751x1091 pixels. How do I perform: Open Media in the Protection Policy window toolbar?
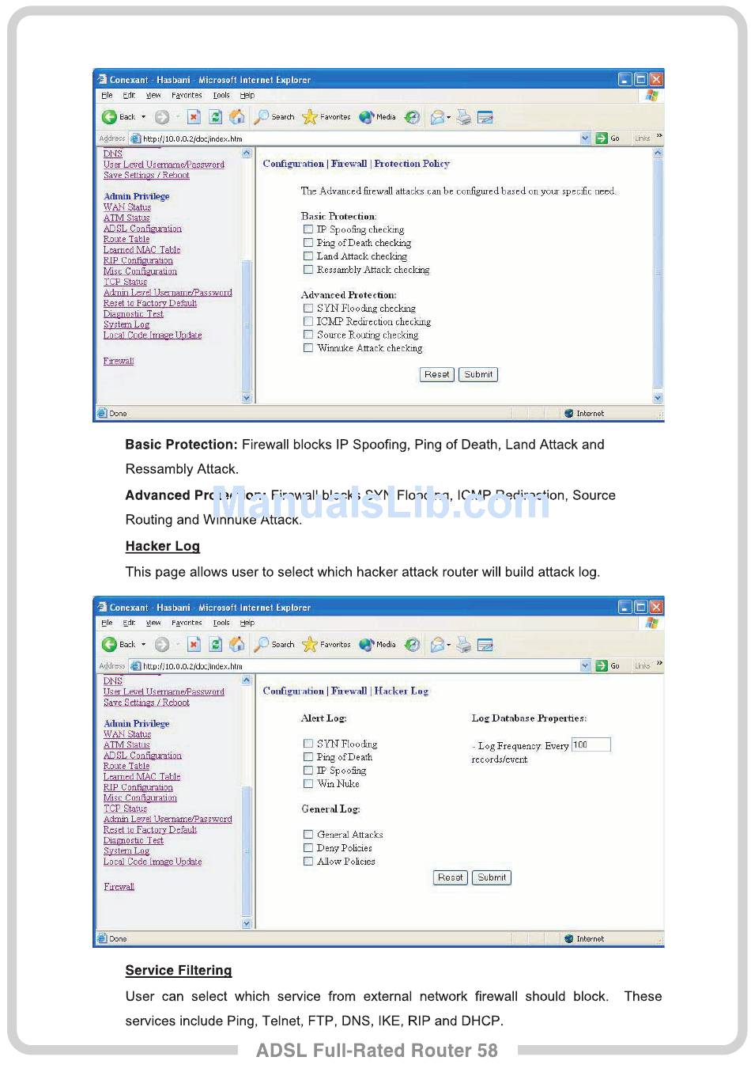tap(377, 117)
